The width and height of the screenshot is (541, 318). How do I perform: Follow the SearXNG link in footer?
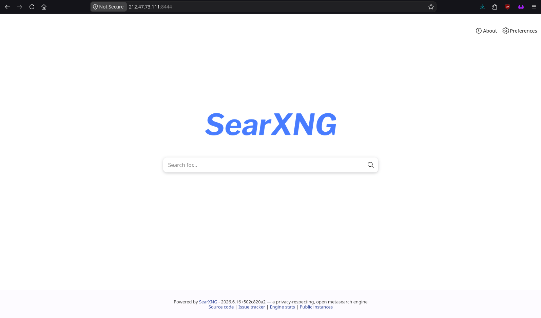click(208, 302)
